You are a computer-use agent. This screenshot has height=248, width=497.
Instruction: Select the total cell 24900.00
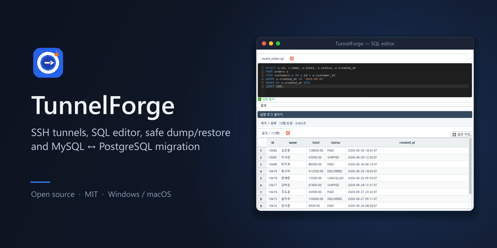pos(316,192)
